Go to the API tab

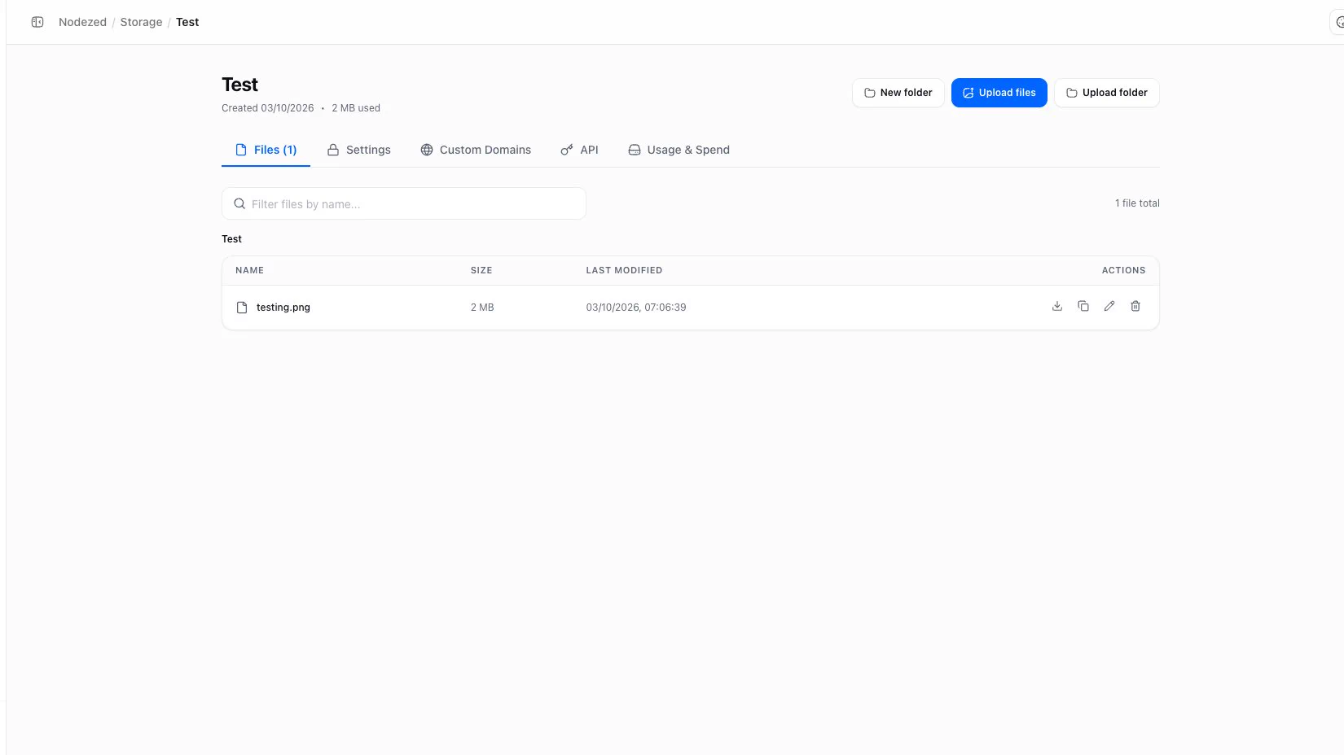[x=579, y=150]
